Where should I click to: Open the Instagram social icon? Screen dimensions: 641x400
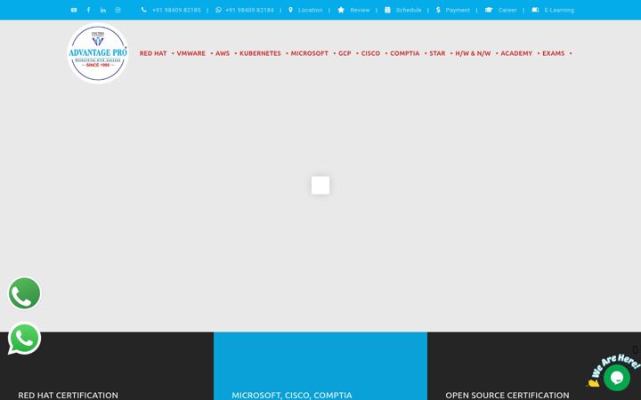(118, 10)
